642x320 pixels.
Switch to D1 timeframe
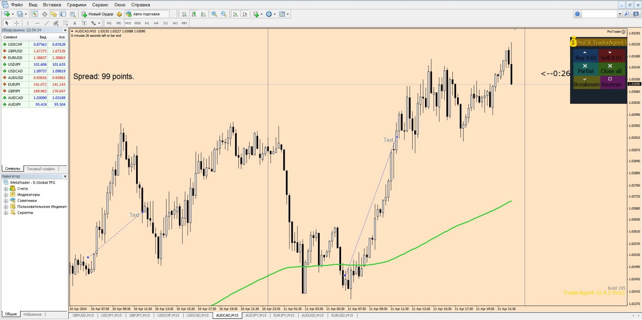tap(166, 23)
